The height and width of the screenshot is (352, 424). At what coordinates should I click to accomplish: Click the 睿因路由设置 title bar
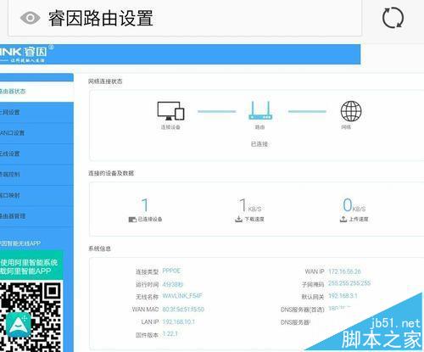185,18
